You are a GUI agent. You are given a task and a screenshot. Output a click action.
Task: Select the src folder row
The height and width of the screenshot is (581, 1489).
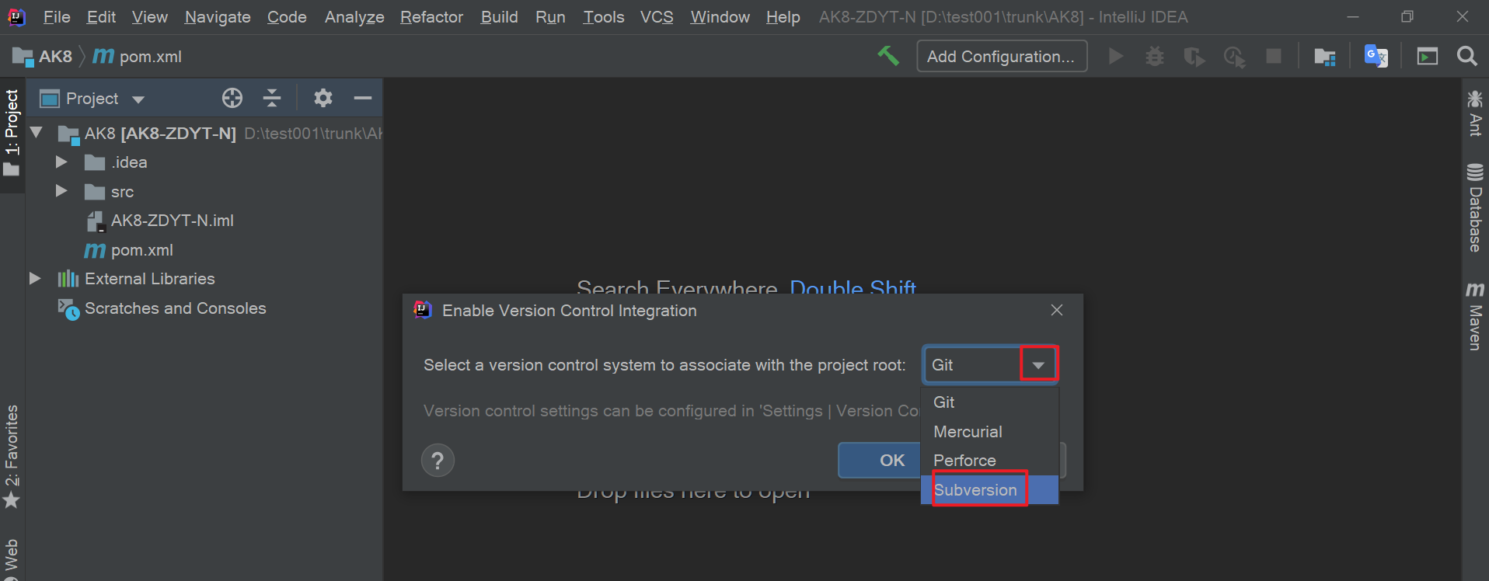[x=205, y=191]
